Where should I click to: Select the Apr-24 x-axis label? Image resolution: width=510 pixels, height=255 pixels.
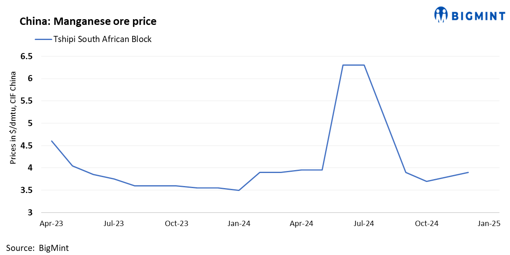[302, 224]
